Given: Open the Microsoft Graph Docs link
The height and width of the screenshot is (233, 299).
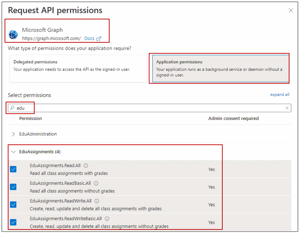Looking at the screenshot, I should click(89, 38).
